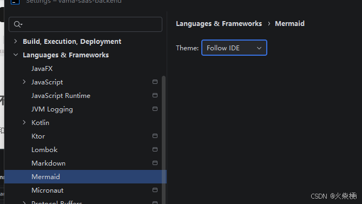Open Markdown settings

coord(48,163)
